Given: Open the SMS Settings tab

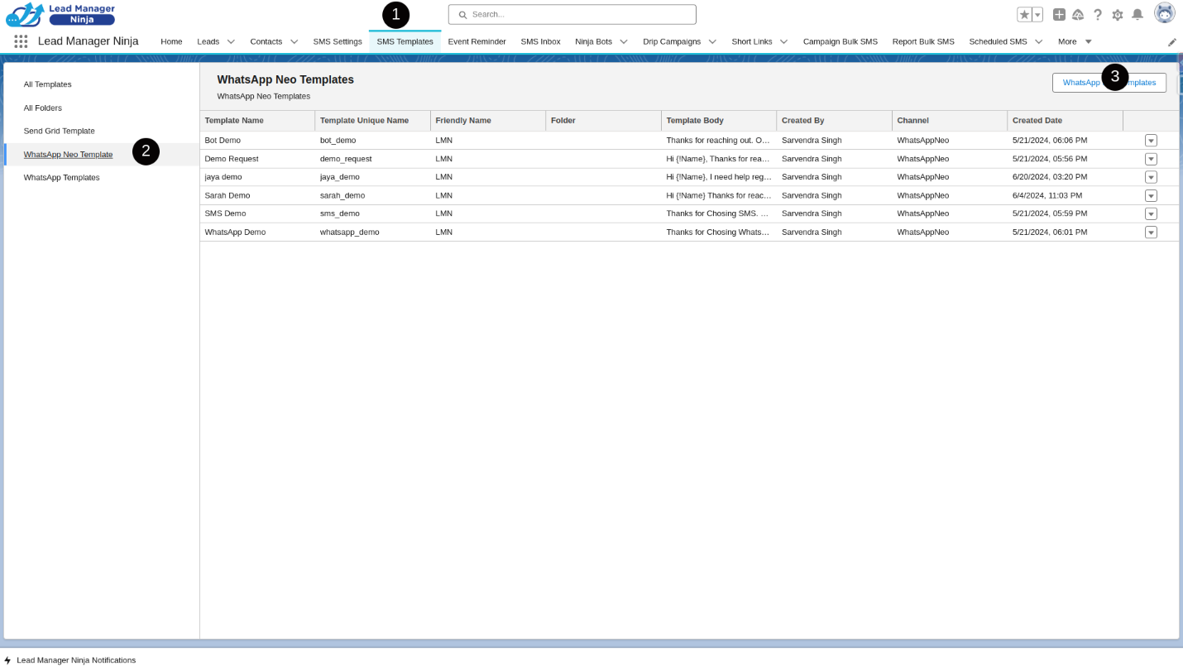Looking at the screenshot, I should [x=338, y=41].
